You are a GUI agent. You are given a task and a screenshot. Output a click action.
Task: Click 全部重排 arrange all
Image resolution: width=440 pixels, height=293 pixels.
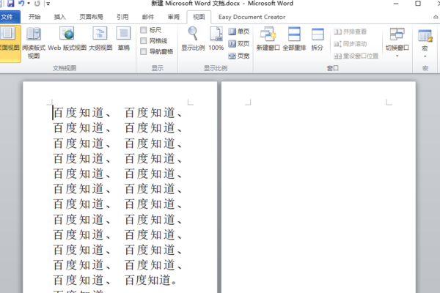294,40
